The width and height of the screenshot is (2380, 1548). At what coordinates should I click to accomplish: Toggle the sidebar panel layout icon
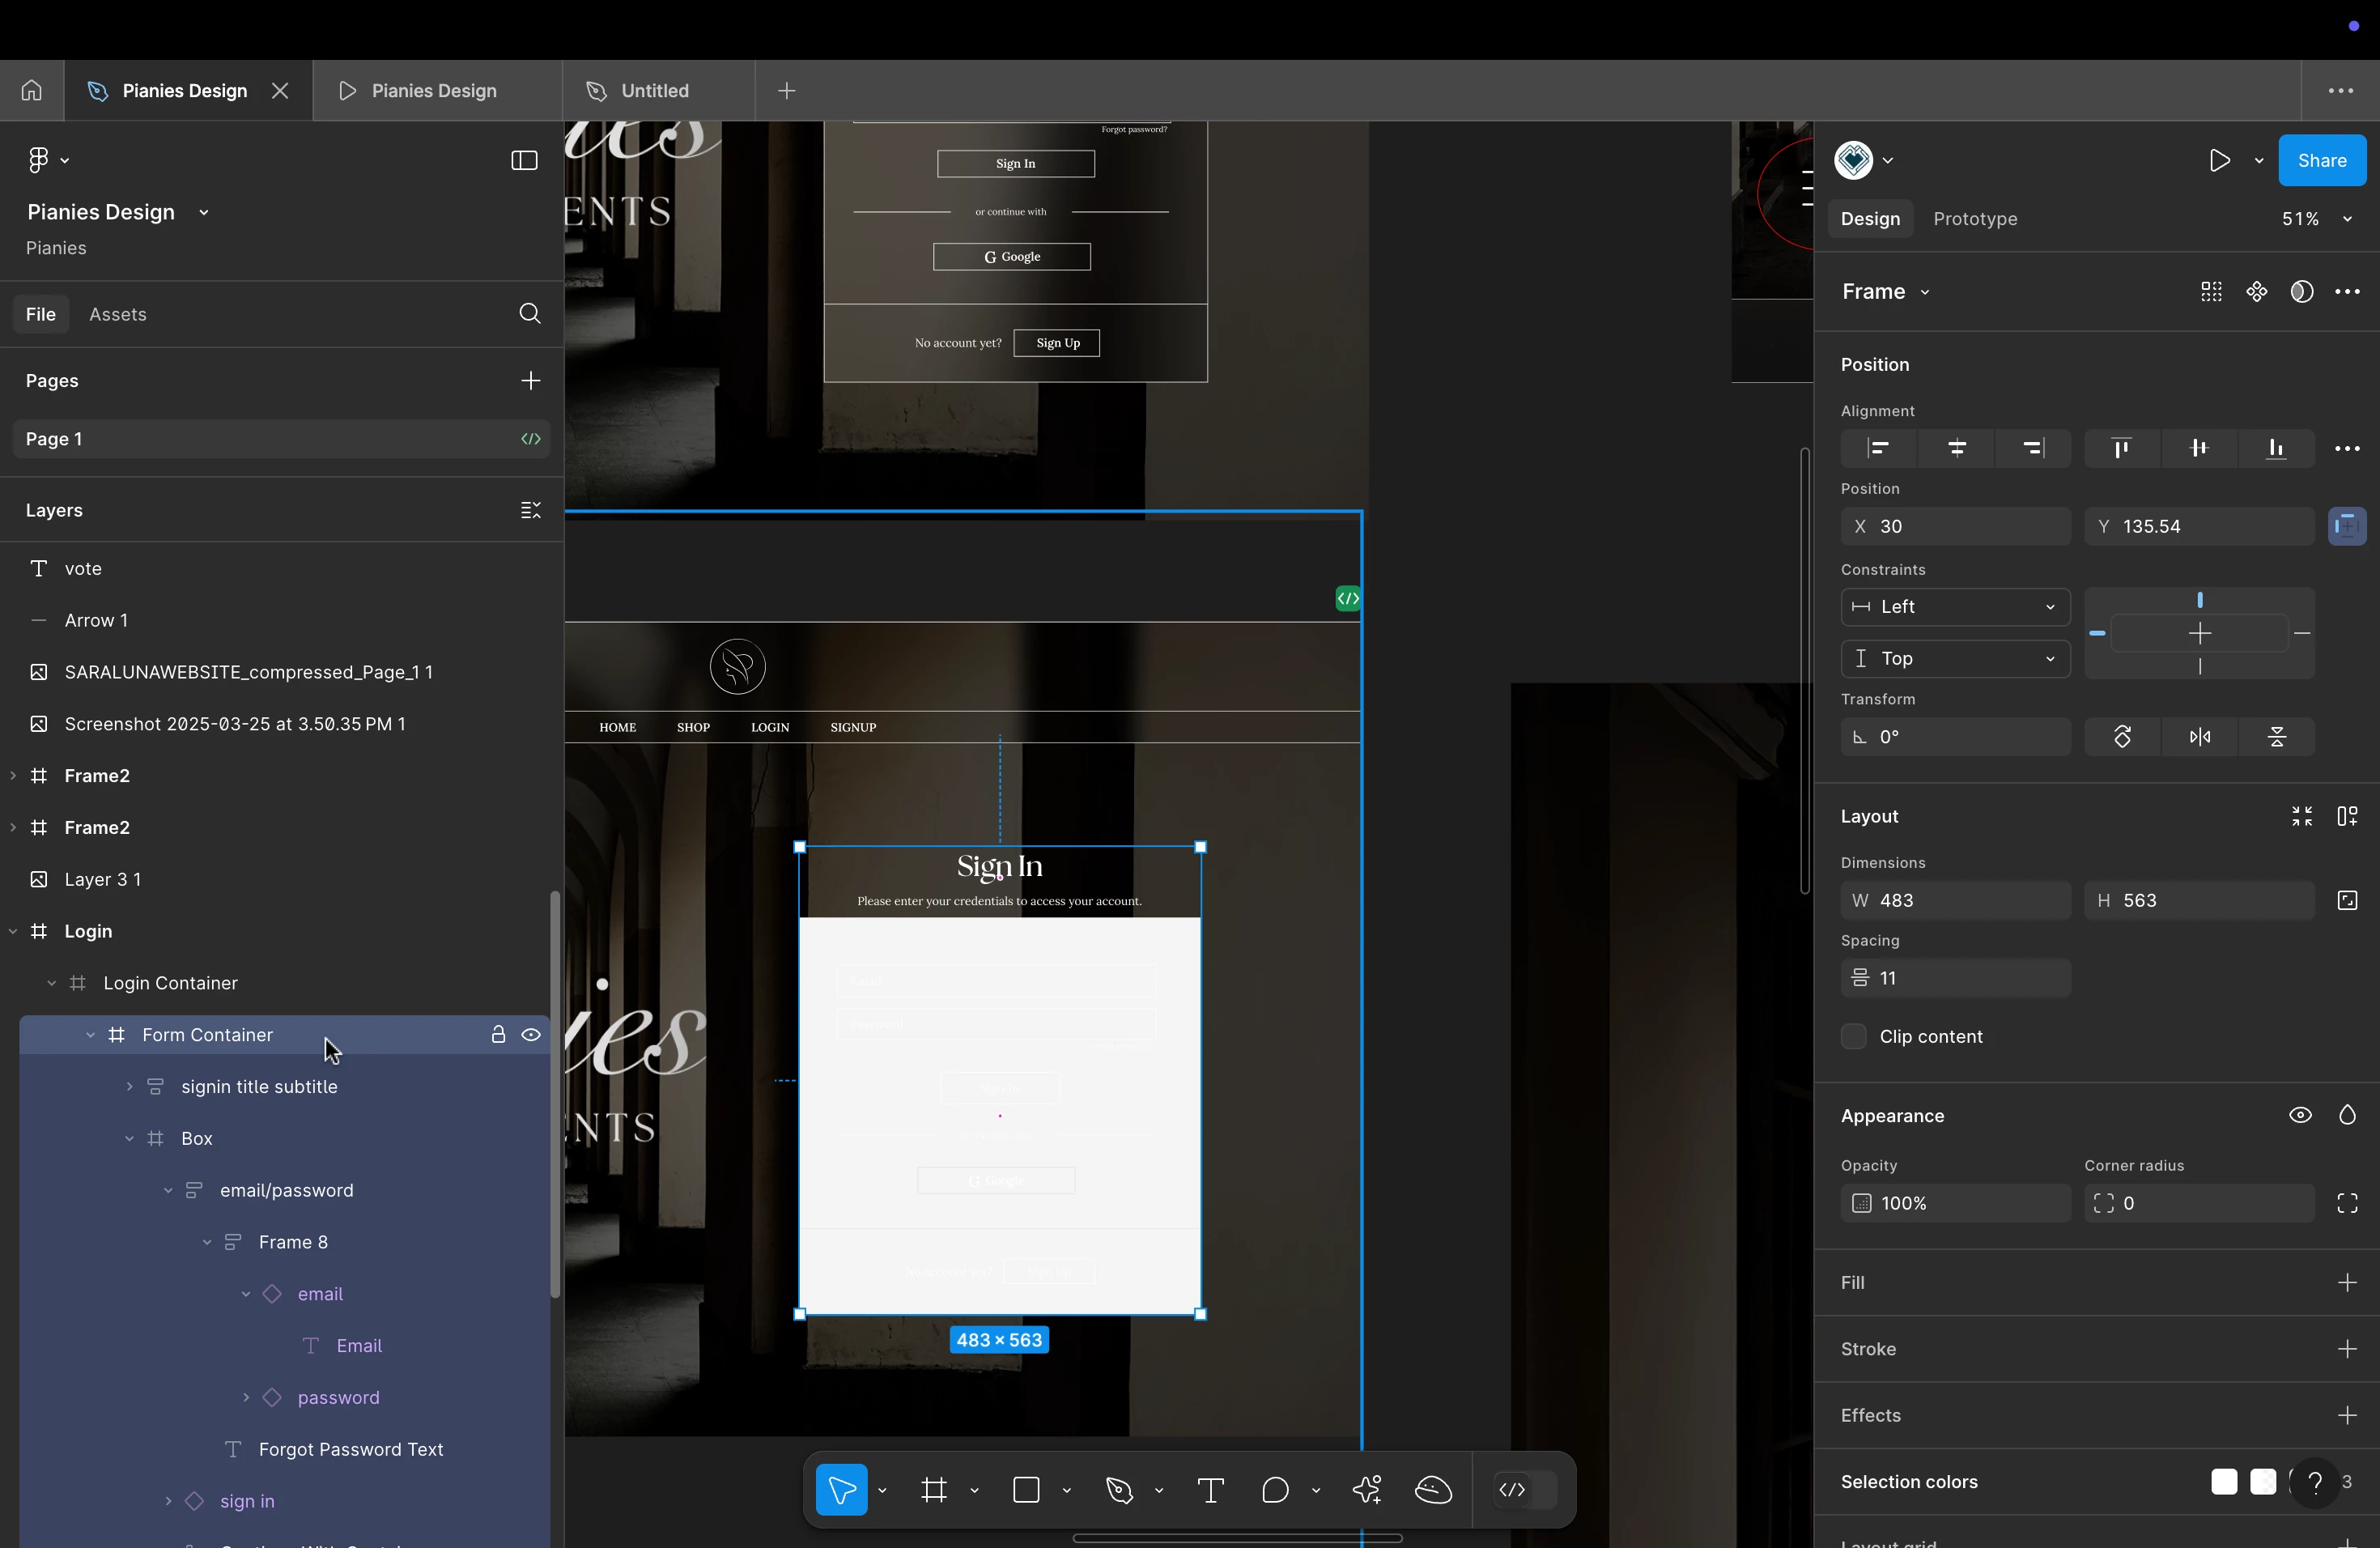coord(524,160)
